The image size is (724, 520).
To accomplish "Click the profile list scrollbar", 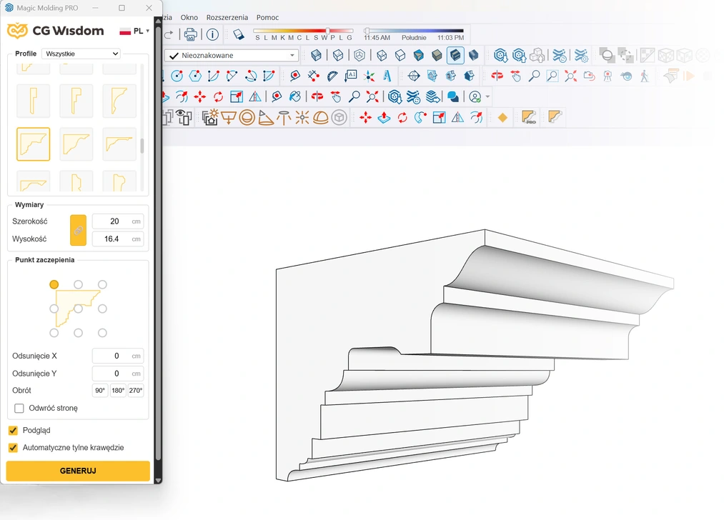I will tap(142, 146).
